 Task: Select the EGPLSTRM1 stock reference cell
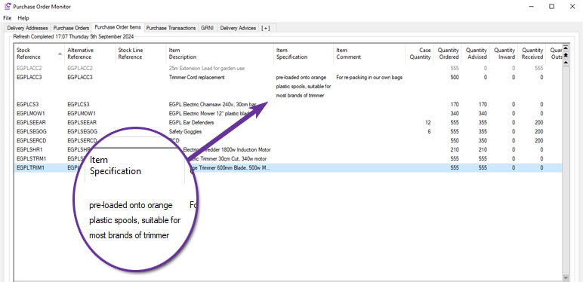pyautogui.click(x=31, y=159)
